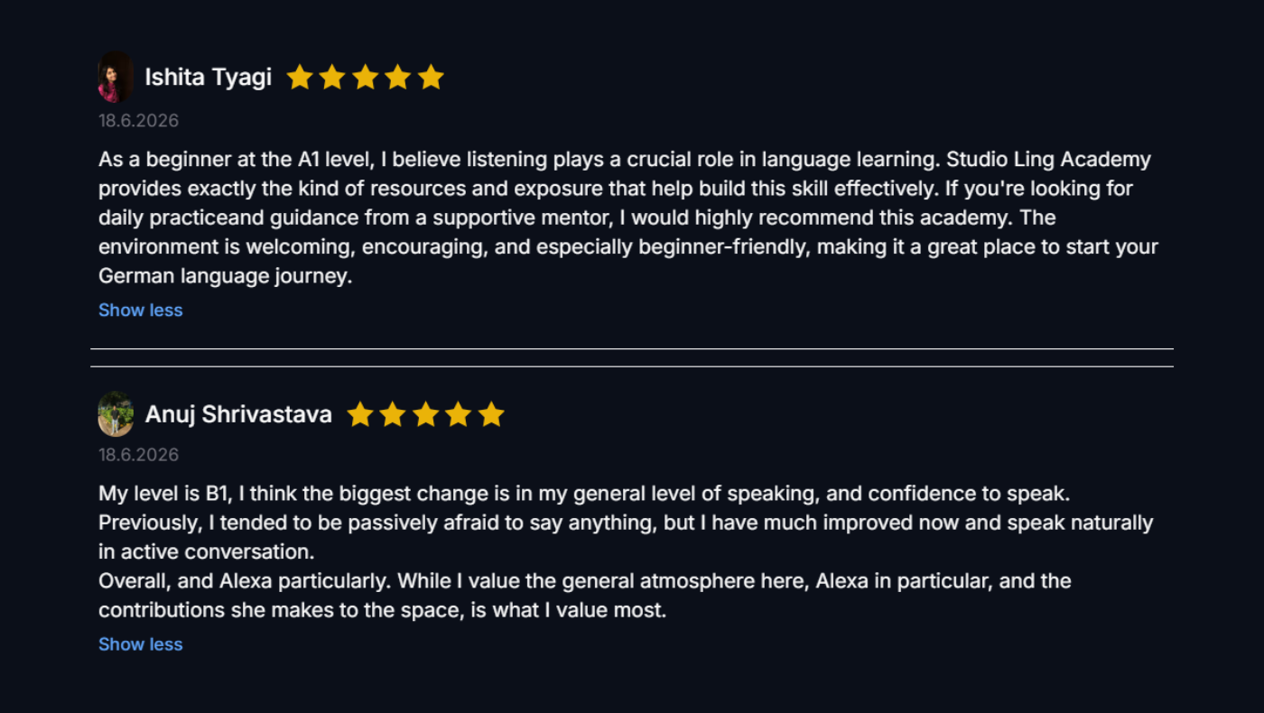Click Anuj Shrivastava's profile avatar

(x=116, y=414)
